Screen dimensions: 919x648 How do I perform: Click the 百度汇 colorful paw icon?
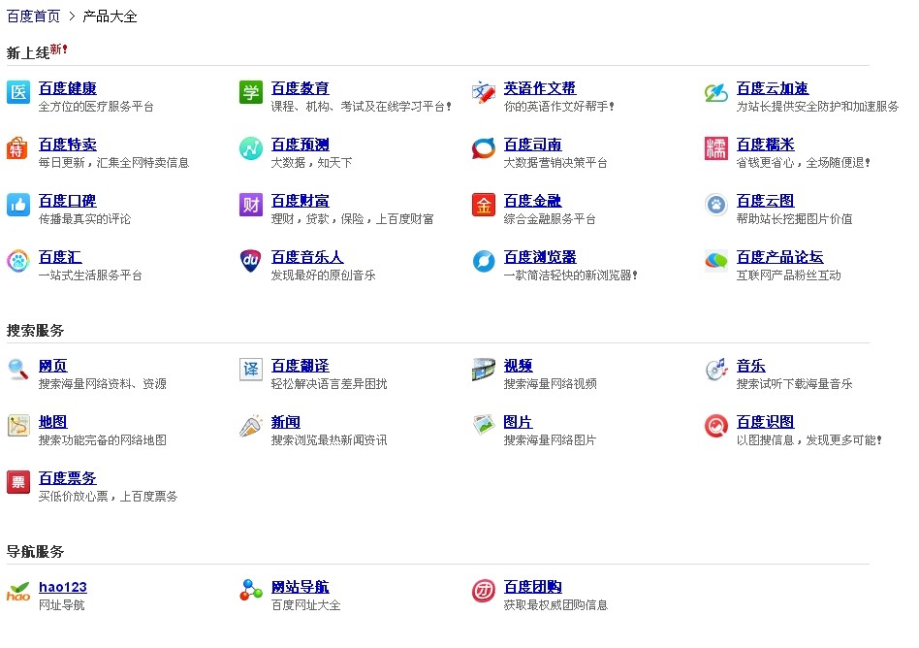(18, 261)
